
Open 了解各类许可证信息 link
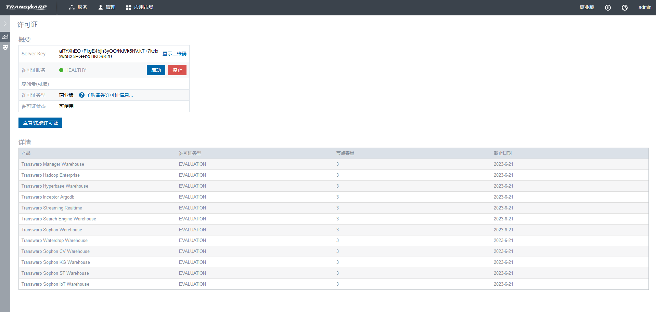[x=109, y=95]
